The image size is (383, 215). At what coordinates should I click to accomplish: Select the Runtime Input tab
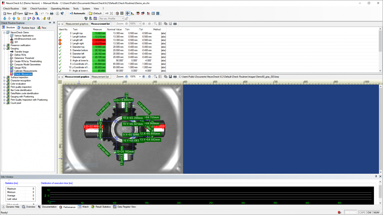(x=26, y=28)
